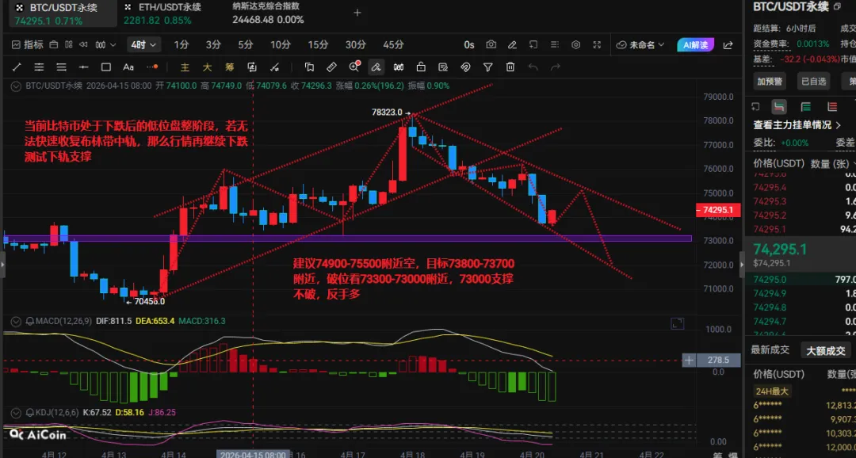Open the BTC/USDT永续 chart tab
Screen dimensions: 856x458
coord(63,13)
